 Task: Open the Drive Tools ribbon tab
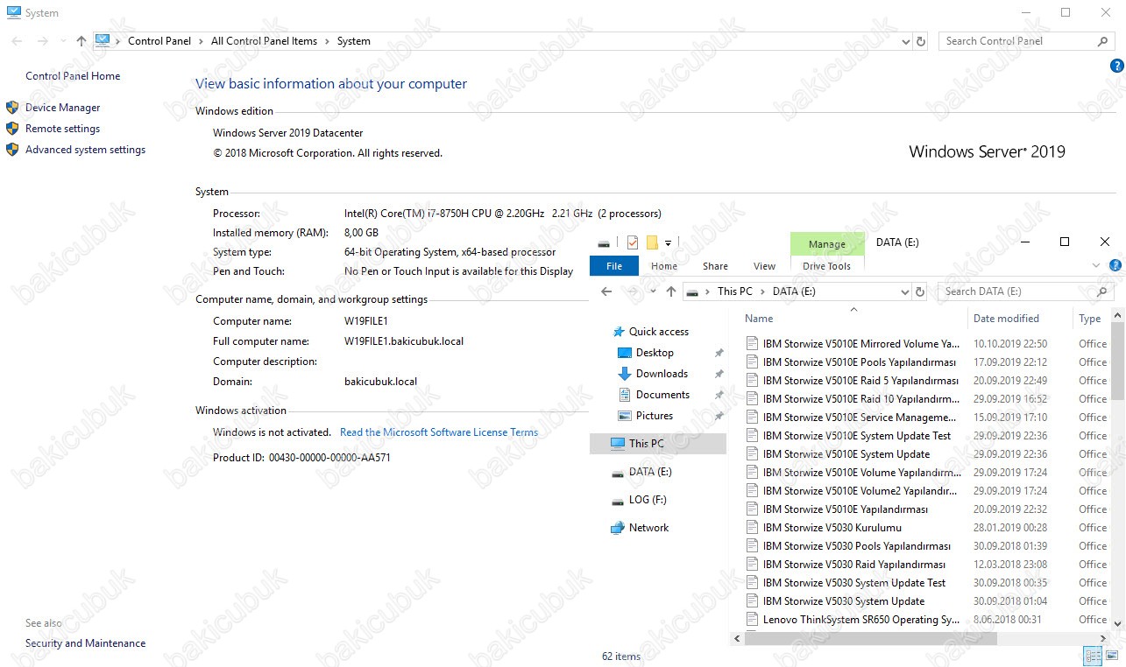point(827,266)
